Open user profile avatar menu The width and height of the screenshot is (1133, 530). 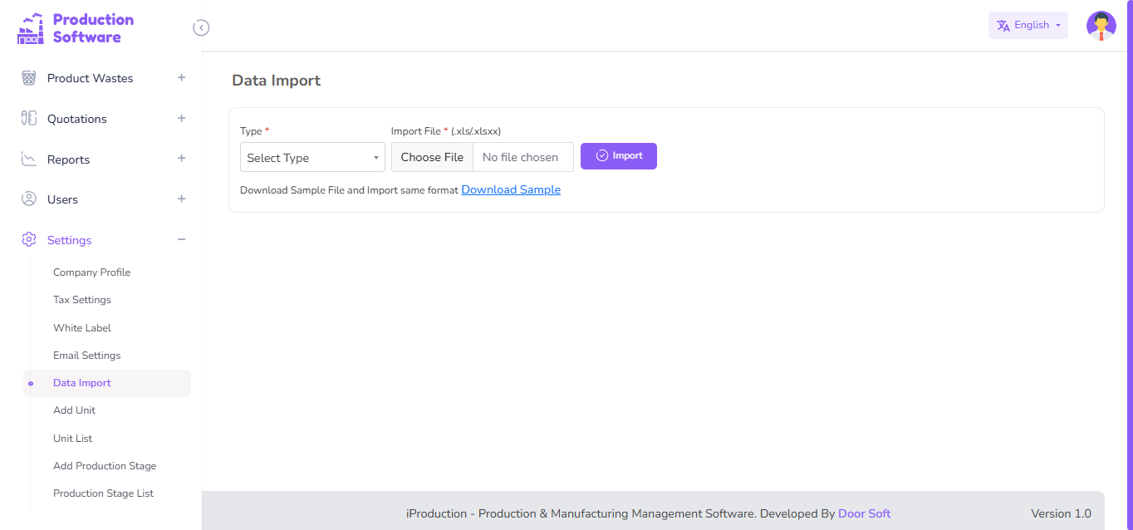click(1101, 26)
